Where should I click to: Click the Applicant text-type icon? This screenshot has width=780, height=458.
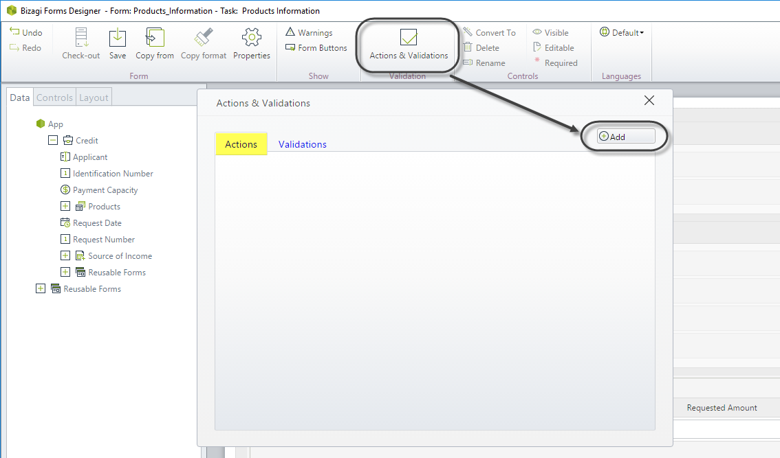click(65, 157)
